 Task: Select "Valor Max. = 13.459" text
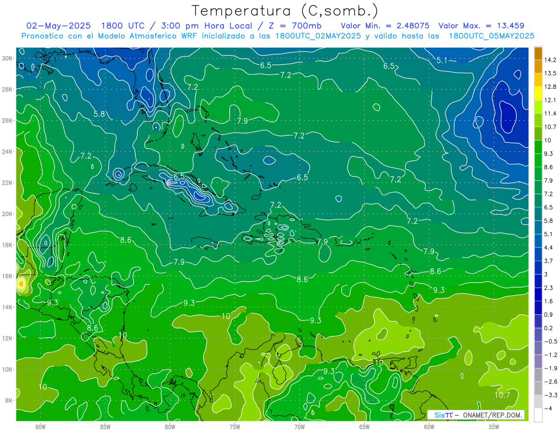[481, 26]
